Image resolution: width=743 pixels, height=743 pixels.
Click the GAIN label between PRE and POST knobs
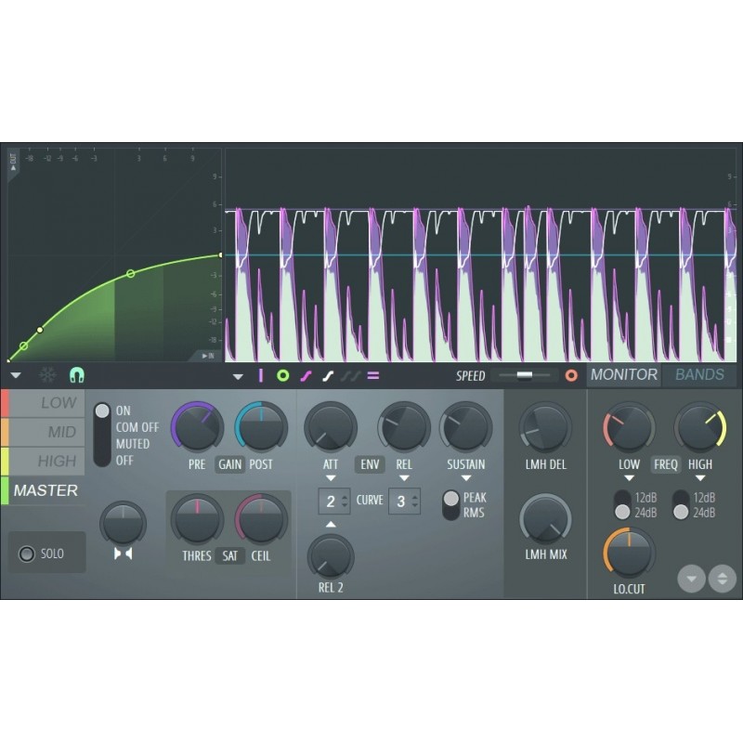[x=228, y=463]
